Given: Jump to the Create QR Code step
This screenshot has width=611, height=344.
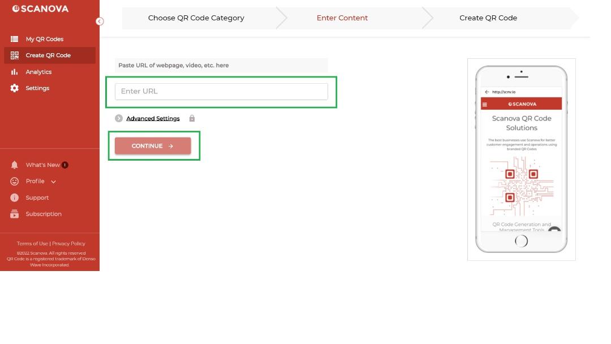Looking at the screenshot, I should click(488, 18).
